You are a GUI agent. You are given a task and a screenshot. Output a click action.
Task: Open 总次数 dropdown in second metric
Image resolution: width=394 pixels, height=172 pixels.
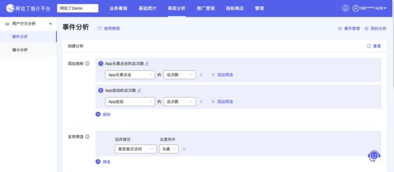[x=179, y=102]
